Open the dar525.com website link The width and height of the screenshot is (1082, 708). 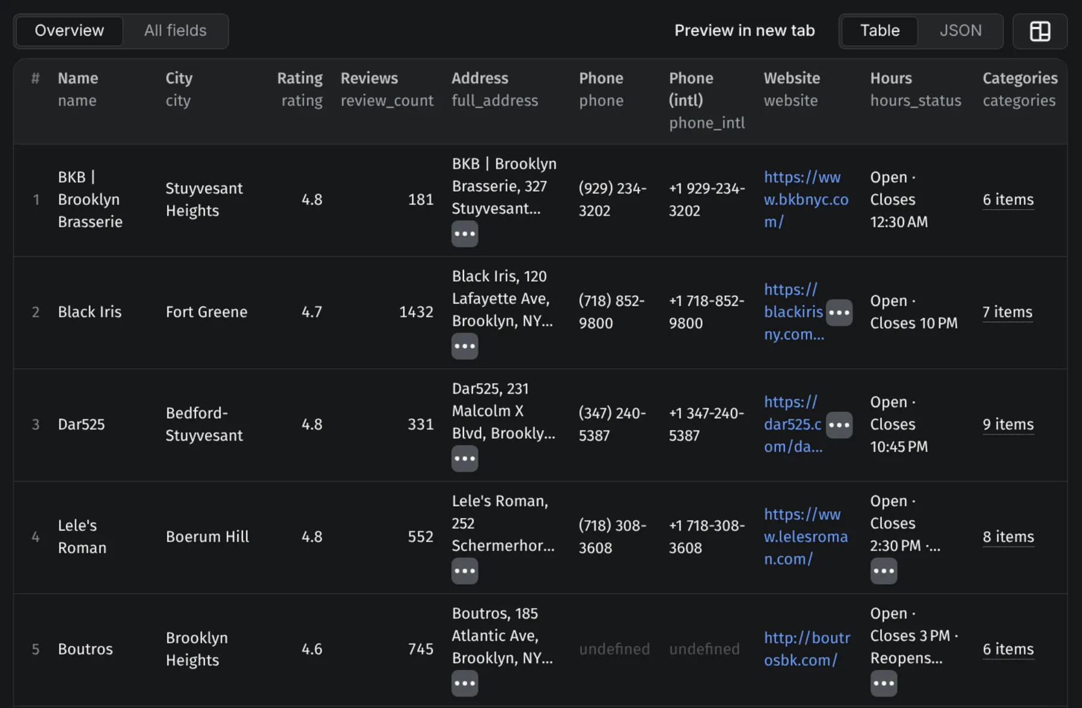point(793,424)
